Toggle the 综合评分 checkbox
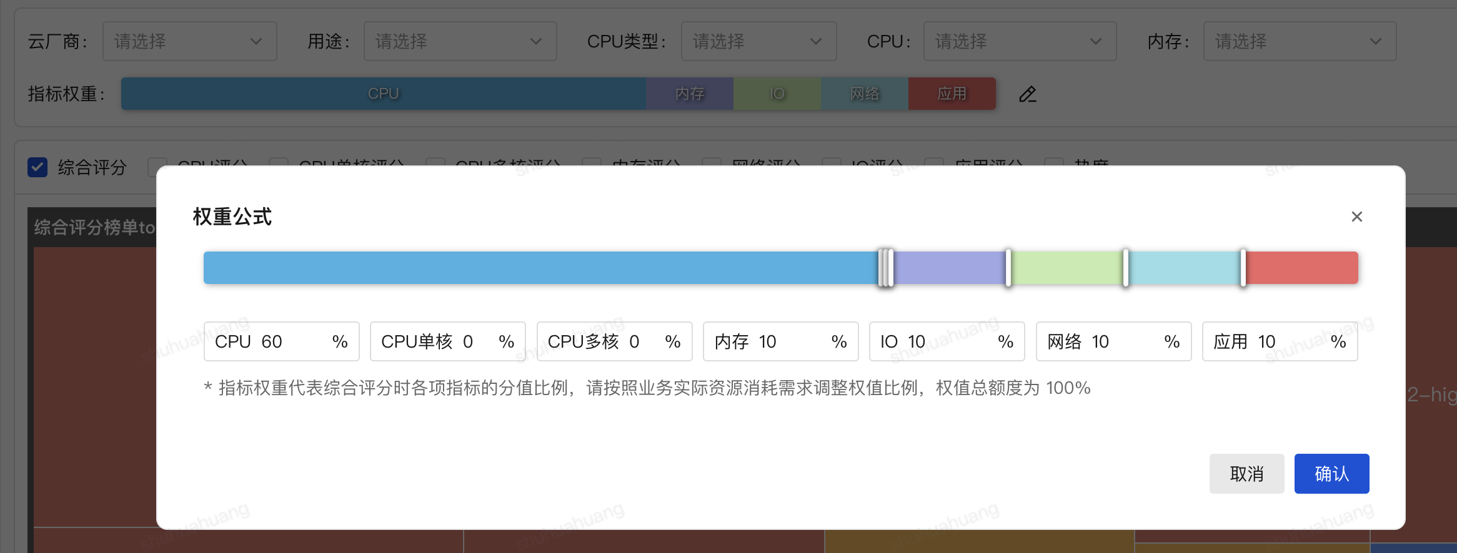This screenshot has height=553, width=1457. [x=37, y=167]
